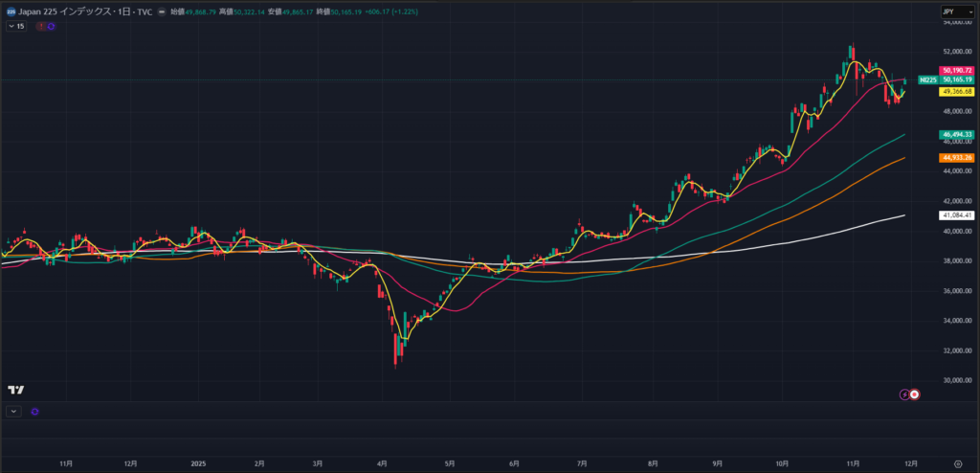This screenshot has height=473, width=980.
Task: Expand the lower pane legend chevron
Action: tap(13, 411)
